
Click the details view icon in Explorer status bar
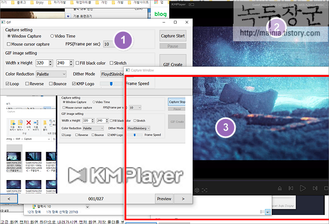click(262, 212)
